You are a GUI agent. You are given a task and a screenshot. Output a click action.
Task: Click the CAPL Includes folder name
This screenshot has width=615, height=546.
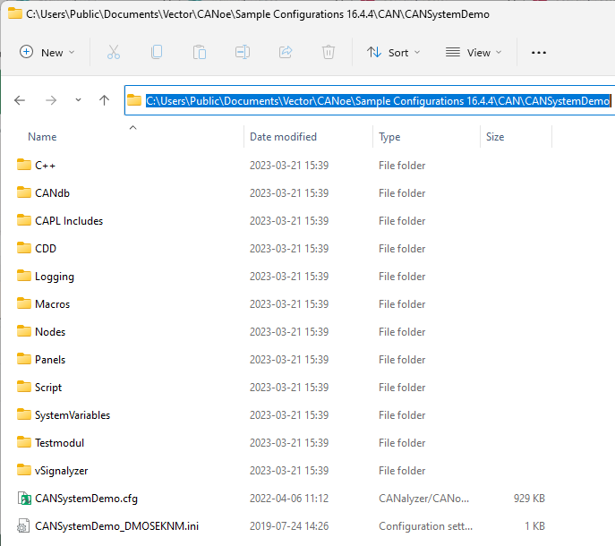coord(69,221)
